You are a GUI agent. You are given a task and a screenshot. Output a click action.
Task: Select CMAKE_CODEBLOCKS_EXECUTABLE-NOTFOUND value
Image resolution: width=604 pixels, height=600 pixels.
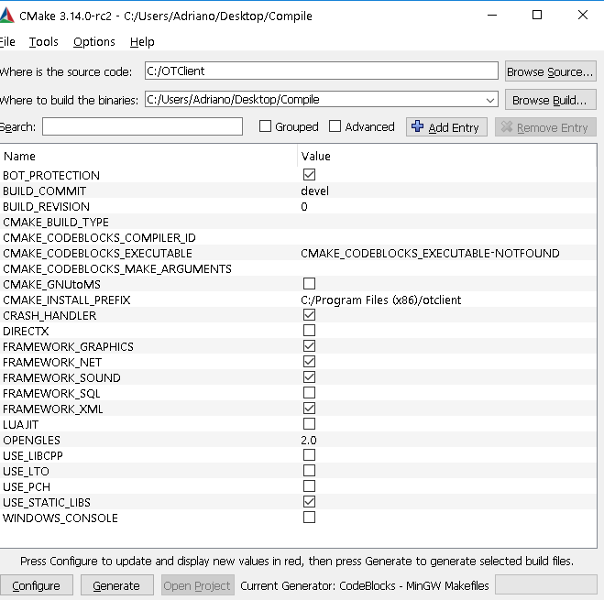click(x=430, y=254)
